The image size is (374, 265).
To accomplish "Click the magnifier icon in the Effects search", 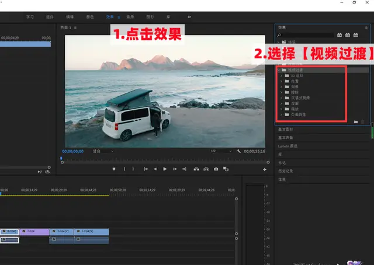I will point(279,35).
